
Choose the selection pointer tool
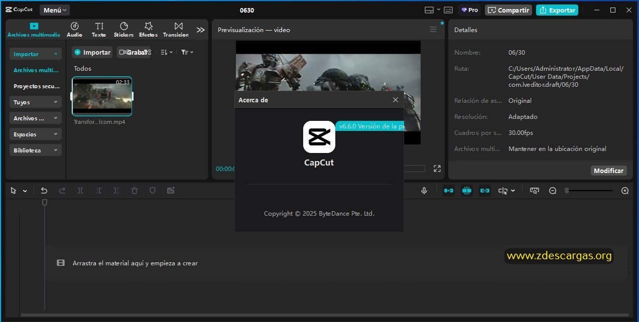click(14, 191)
